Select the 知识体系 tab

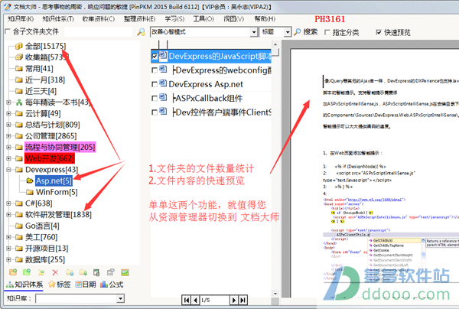tap(24, 284)
